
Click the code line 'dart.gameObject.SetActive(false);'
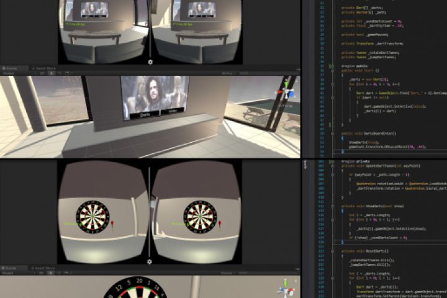click(395, 106)
